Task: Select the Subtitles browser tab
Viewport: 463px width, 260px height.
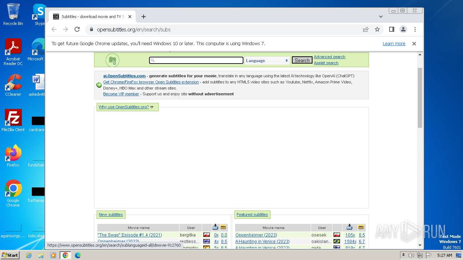Action: [x=92, y=17]
